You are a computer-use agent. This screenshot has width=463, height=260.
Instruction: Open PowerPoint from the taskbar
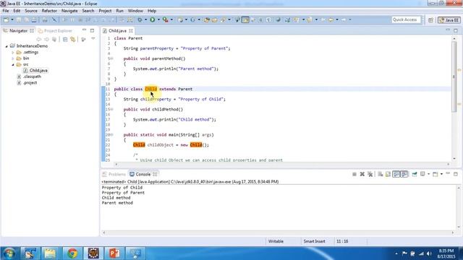114,253
